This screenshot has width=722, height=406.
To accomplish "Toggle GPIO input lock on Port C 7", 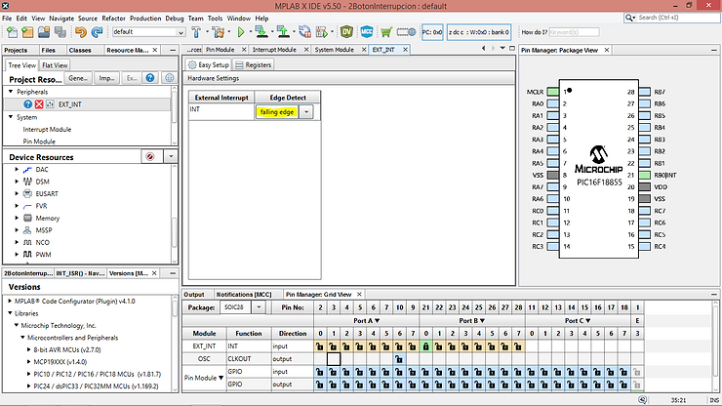I will click(623, 372).
